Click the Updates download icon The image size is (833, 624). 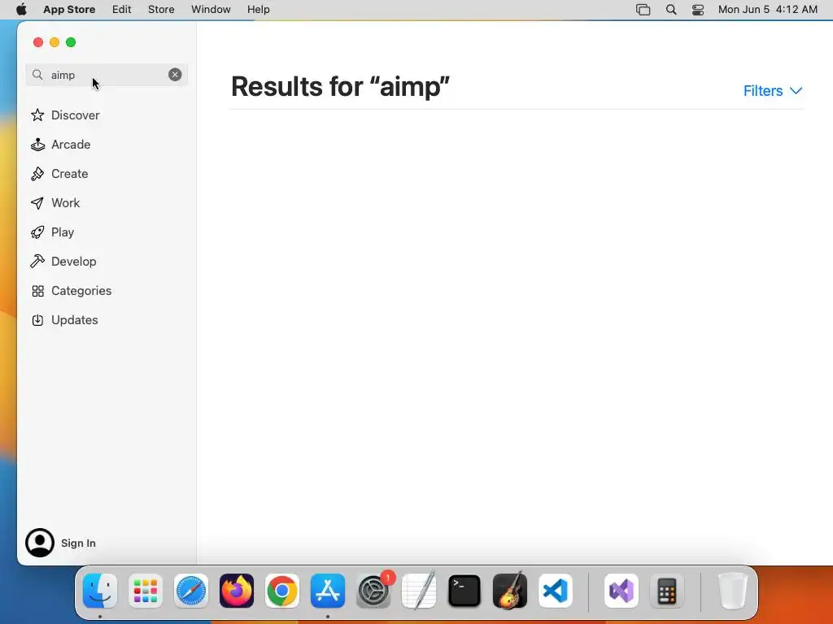click(37, 320)
